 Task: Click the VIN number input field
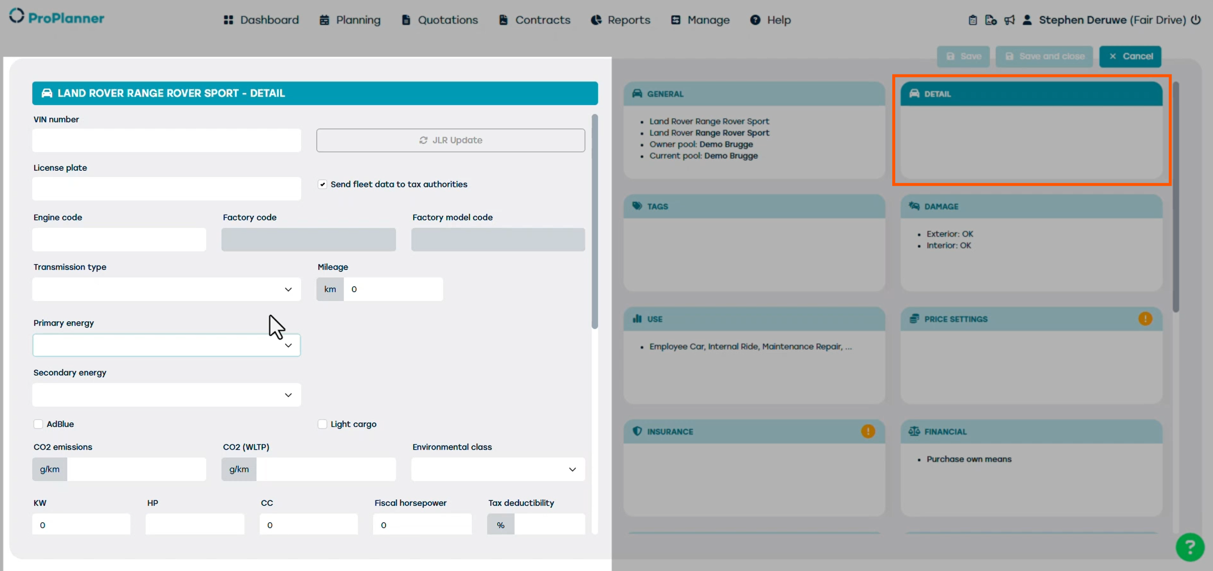click(166, 141)
